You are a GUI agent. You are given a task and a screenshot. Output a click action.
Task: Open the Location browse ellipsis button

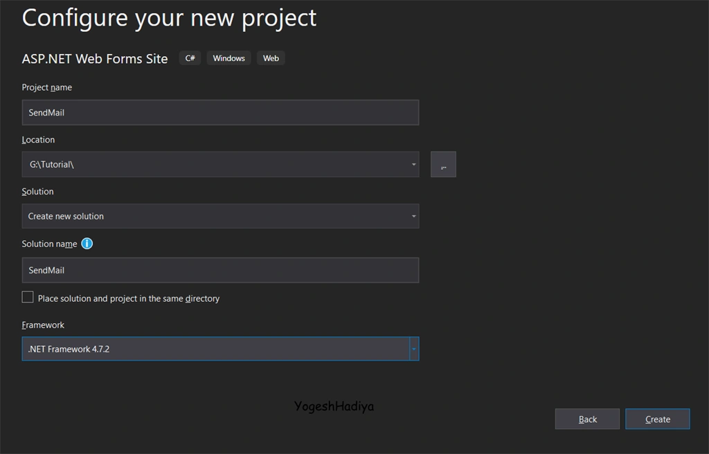443,164
